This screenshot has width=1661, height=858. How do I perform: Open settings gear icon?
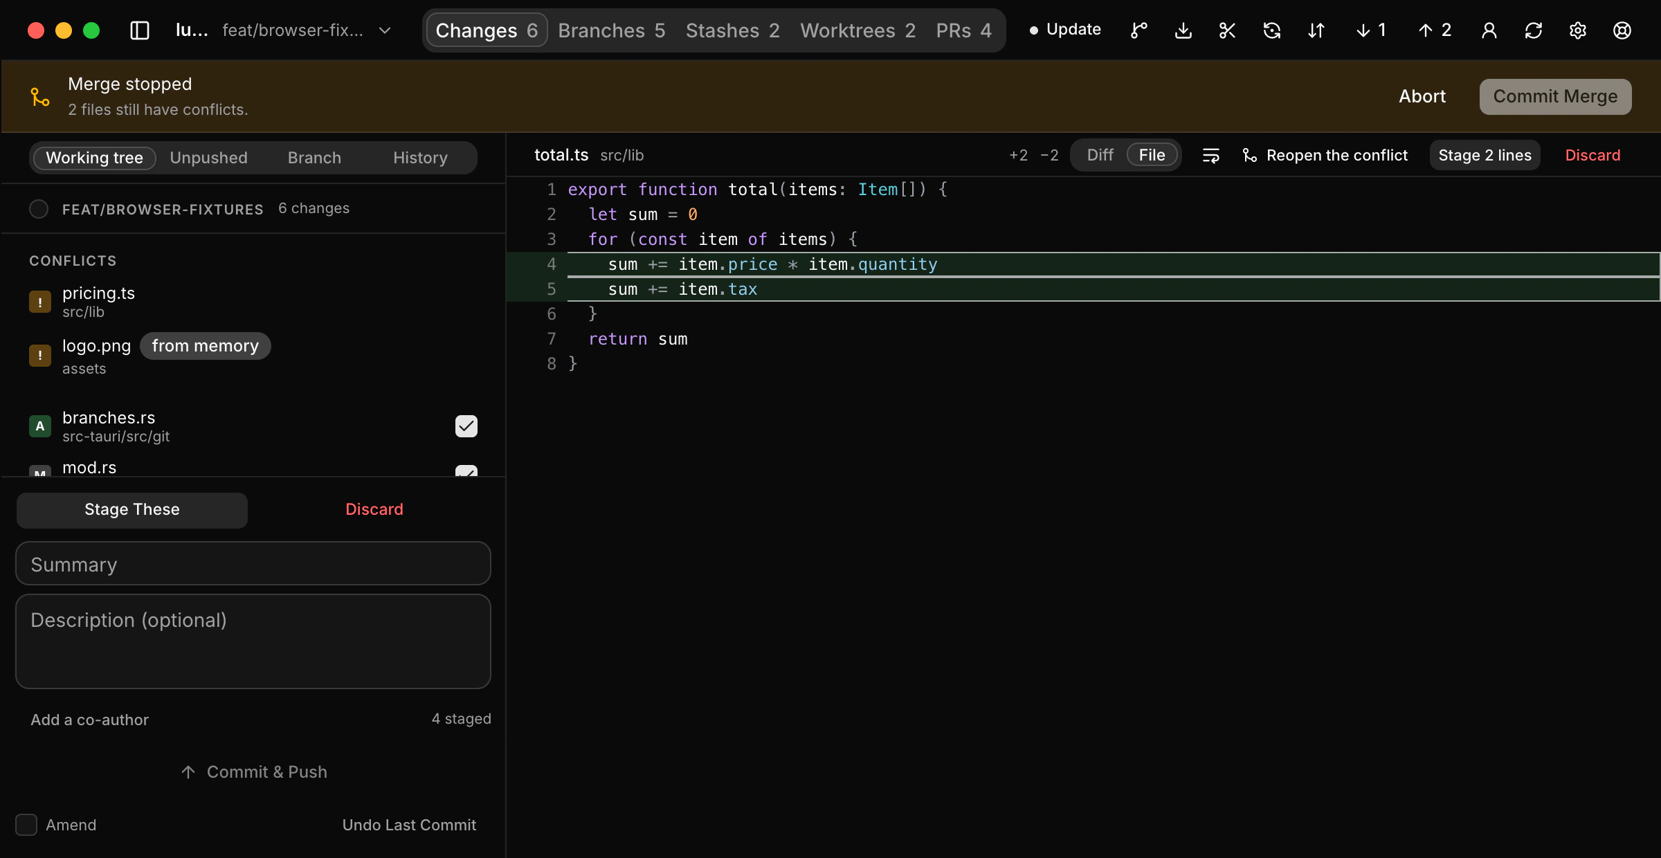[1578, 30]
